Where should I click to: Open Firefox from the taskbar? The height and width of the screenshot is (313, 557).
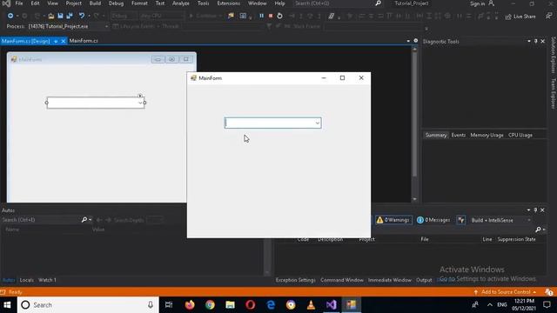(x=190, y=305)
